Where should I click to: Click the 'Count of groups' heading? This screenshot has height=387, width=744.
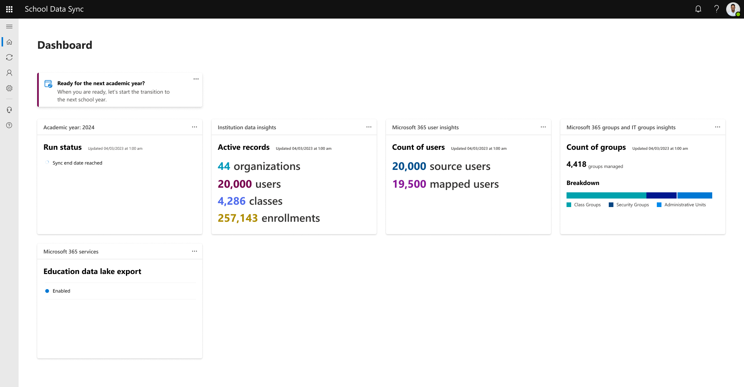click(x=596, y=147)
